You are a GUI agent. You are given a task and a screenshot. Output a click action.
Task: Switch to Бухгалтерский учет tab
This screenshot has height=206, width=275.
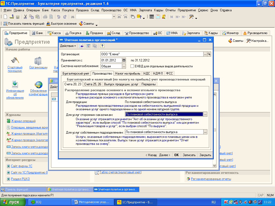[x=76, y=73]
